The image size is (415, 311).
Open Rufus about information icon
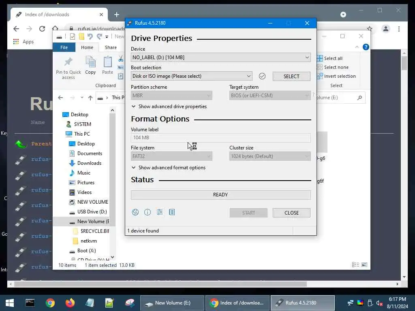148,212
